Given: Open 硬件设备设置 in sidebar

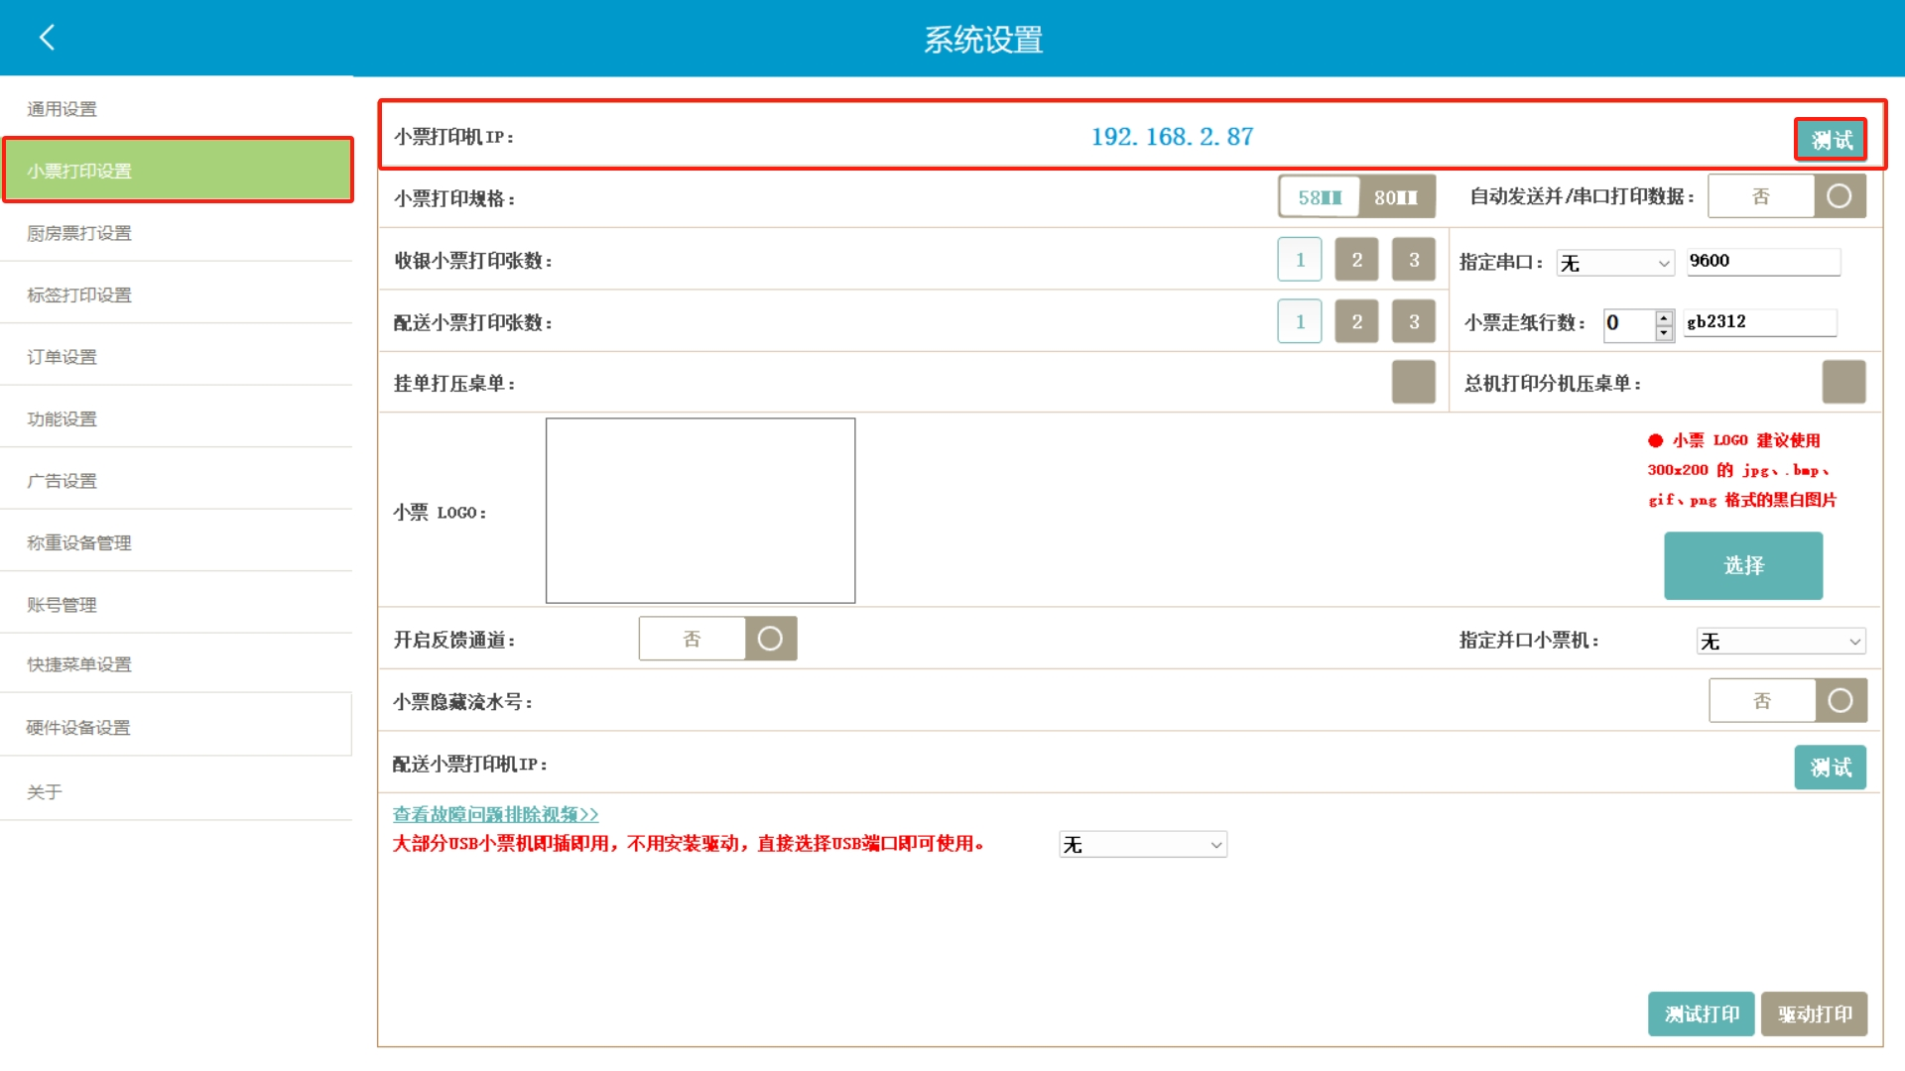Looking at the screenshot, I should (x=78, y=727).
